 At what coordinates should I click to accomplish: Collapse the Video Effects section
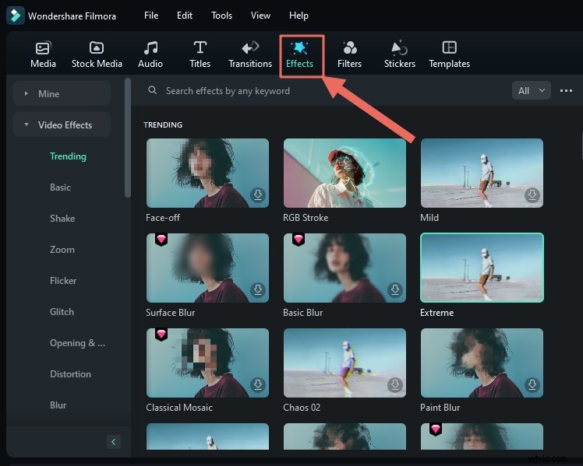coord(26,125)
